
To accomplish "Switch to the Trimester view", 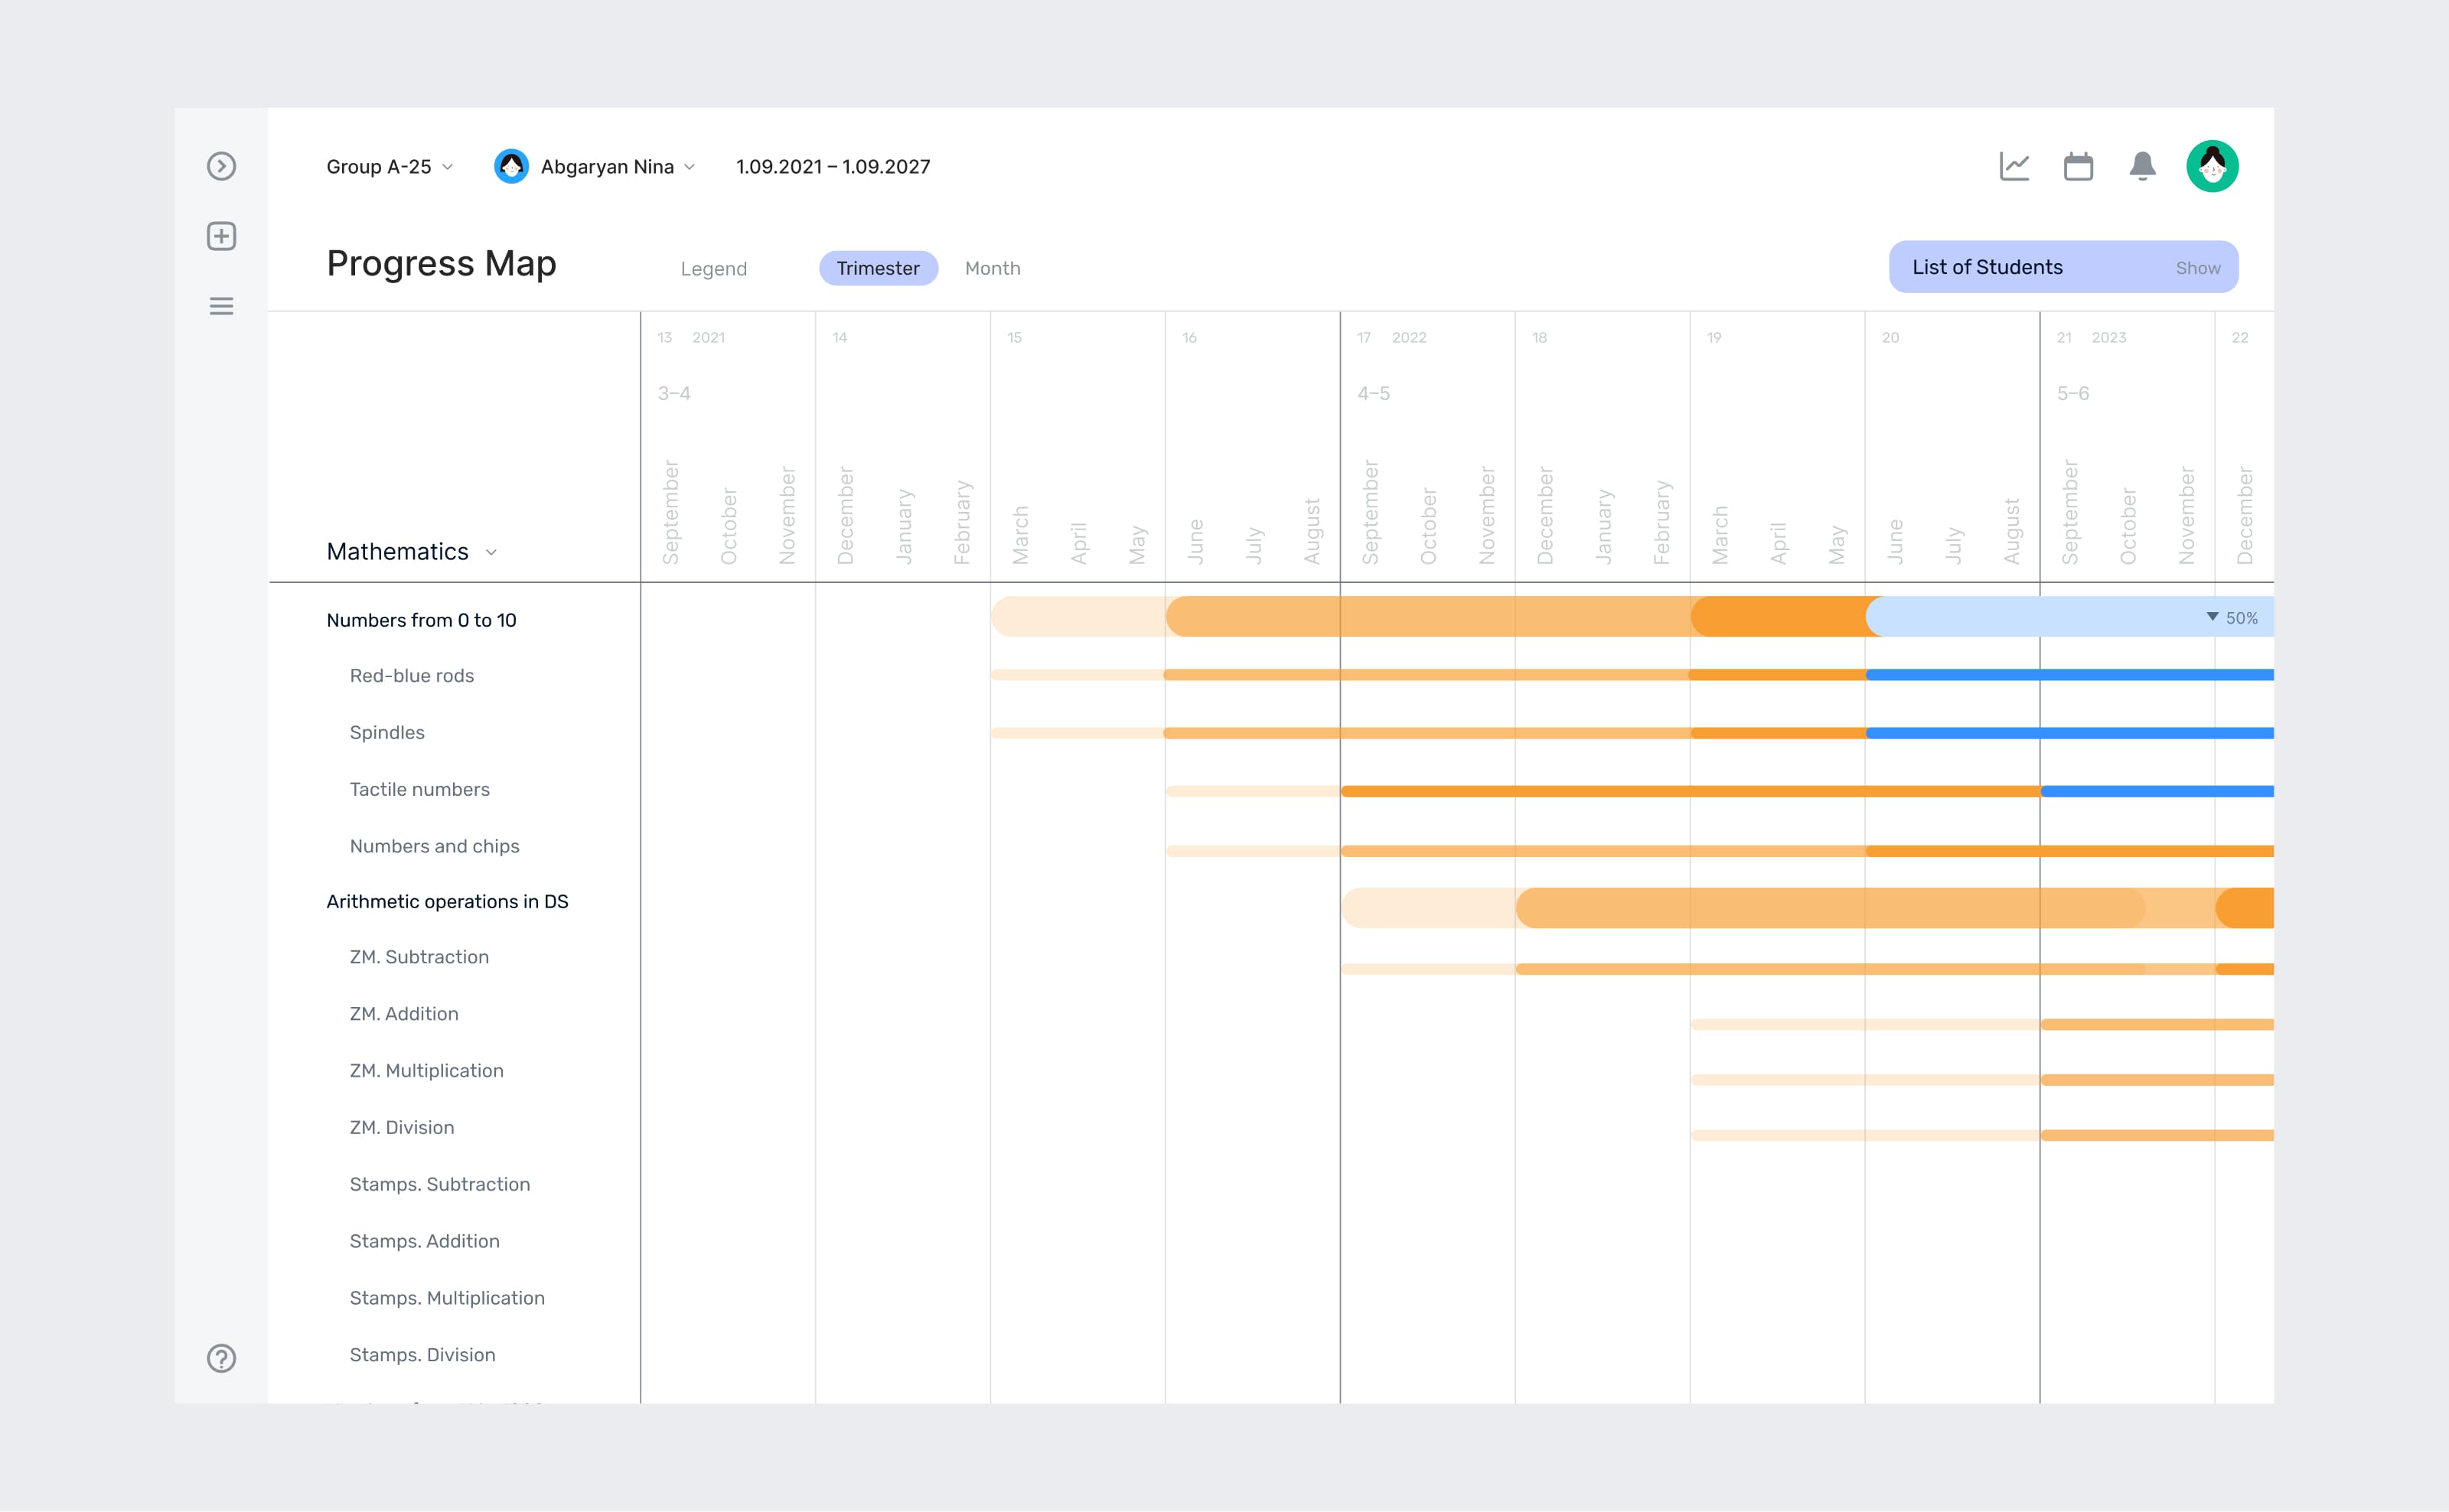I will click(877, 268).
